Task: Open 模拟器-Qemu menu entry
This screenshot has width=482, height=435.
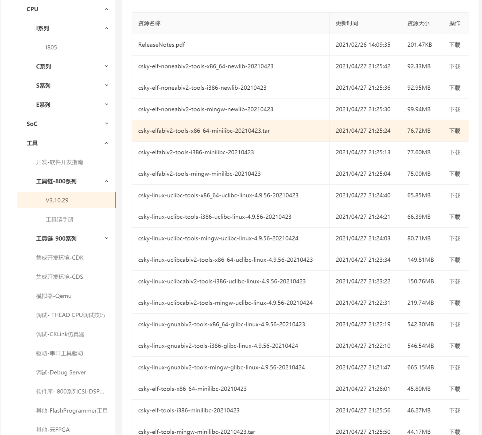Action: pyautogui.click(x=54, y=296)
